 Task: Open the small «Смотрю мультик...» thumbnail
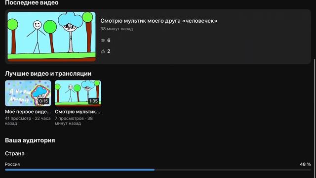point(78,93)
